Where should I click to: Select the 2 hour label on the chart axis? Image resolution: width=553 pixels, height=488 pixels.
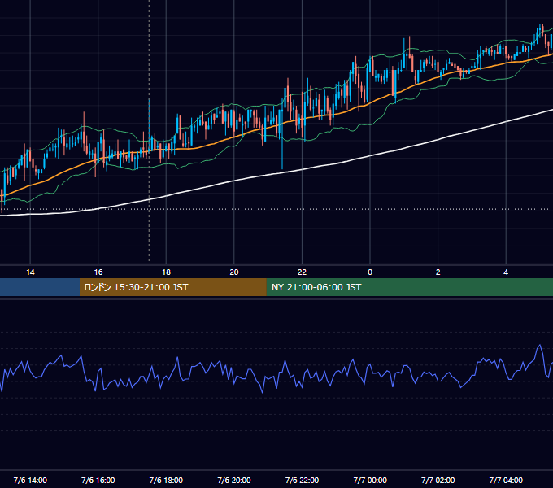pos(438,272)
